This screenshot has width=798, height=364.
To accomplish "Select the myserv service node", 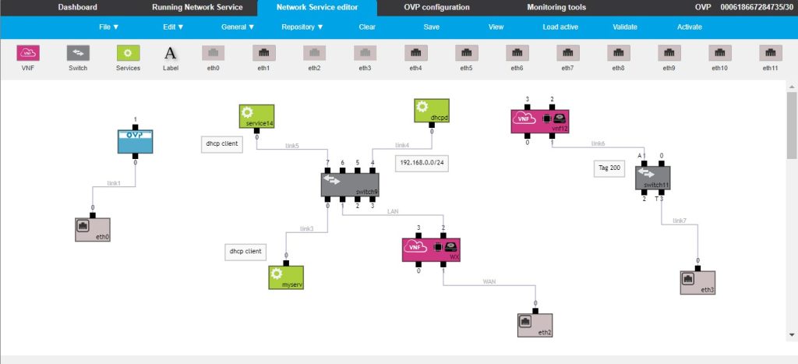I will click(x=286, y=277).
